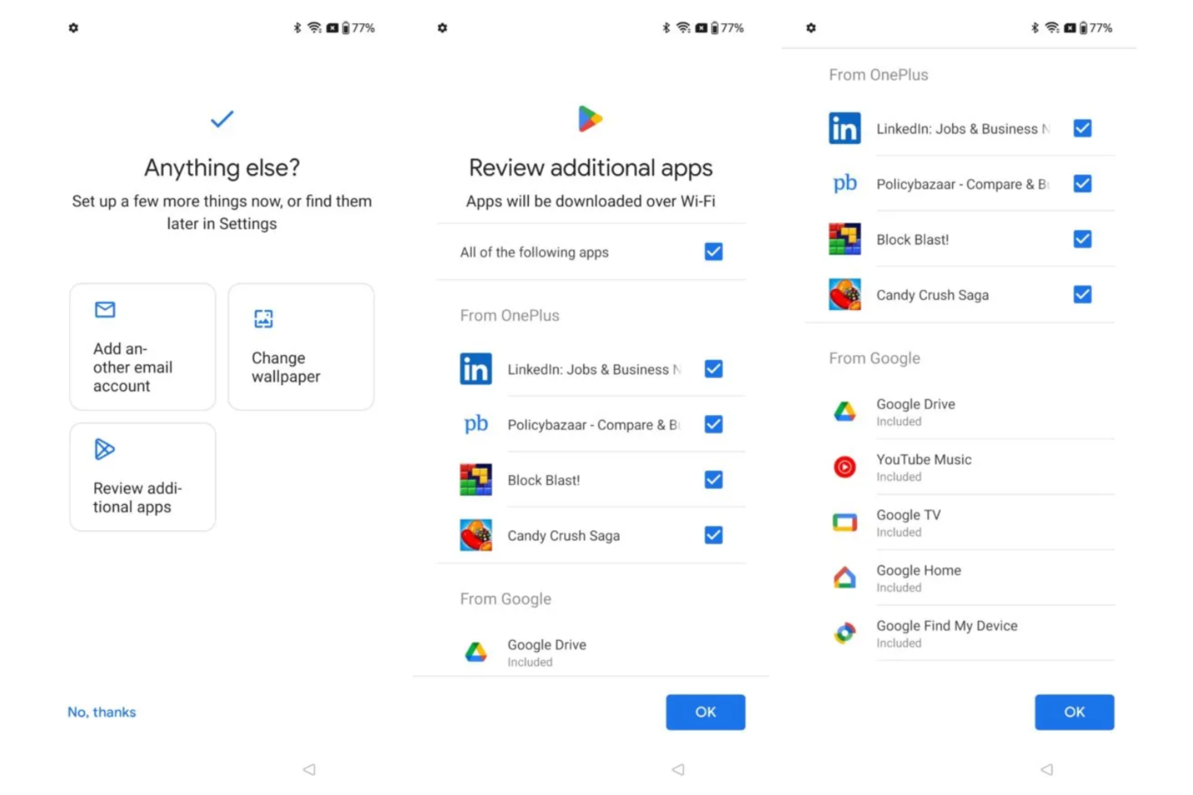
Task: Toggle the All of the following apps checkbox
Action: pos(713,252)
